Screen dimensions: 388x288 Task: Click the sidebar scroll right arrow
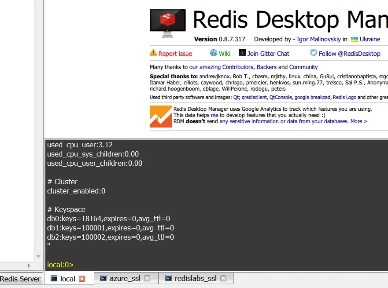(29, 266)
